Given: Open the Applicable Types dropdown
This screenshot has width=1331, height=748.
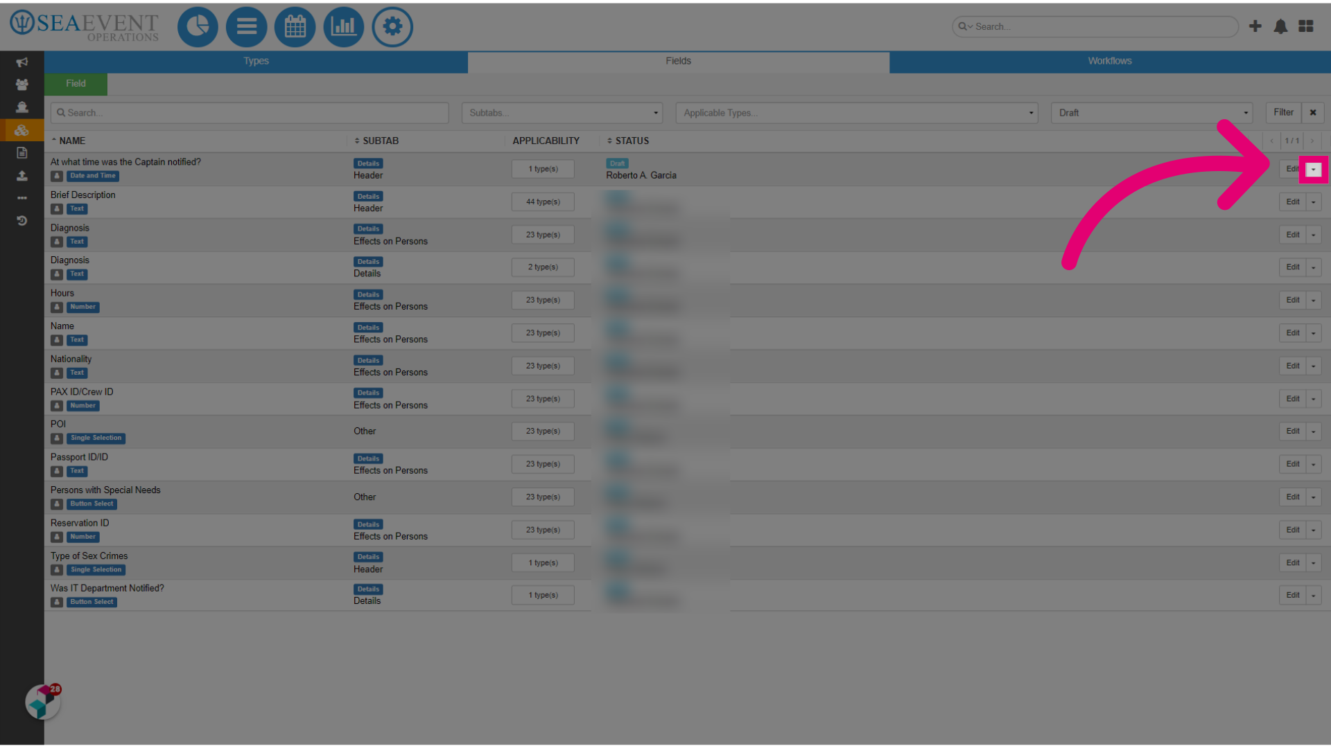Looking at the screenshot, I should tap(857, 113).
